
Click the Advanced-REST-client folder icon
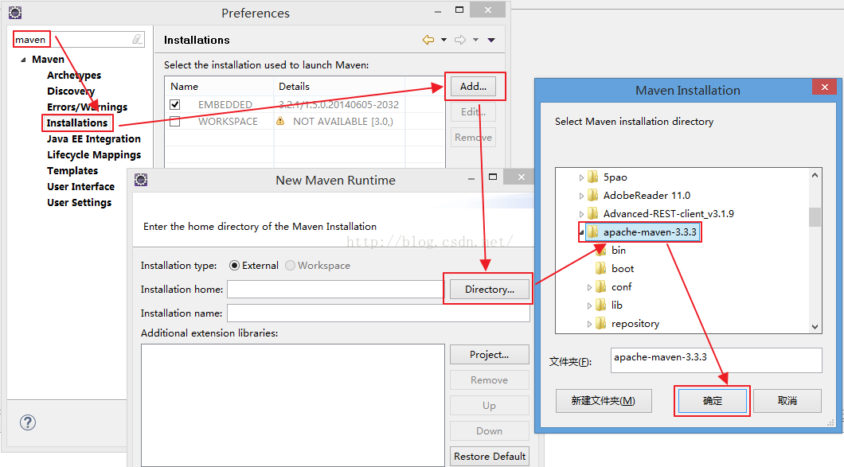[593, 213]
